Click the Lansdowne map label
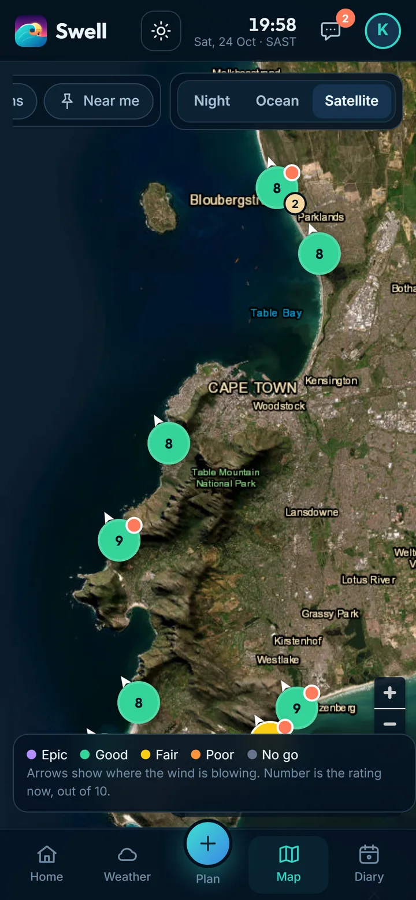416x900 pixels. coord(312,512)
